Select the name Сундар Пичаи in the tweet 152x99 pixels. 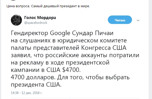pos(93,33)
